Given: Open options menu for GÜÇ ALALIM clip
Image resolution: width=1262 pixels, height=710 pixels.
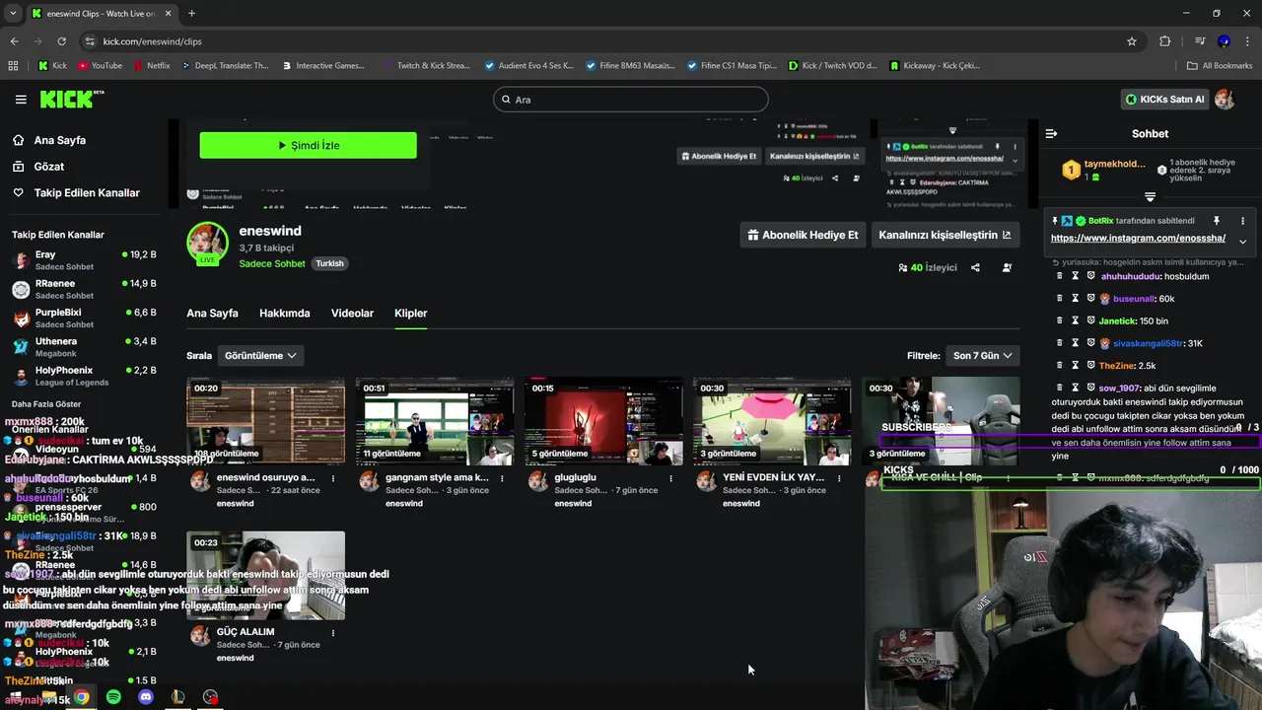Looking at the screenshot, I should (x=333, y=632).
